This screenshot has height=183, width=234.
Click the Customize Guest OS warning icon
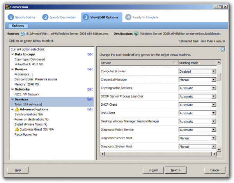(17, 129)
